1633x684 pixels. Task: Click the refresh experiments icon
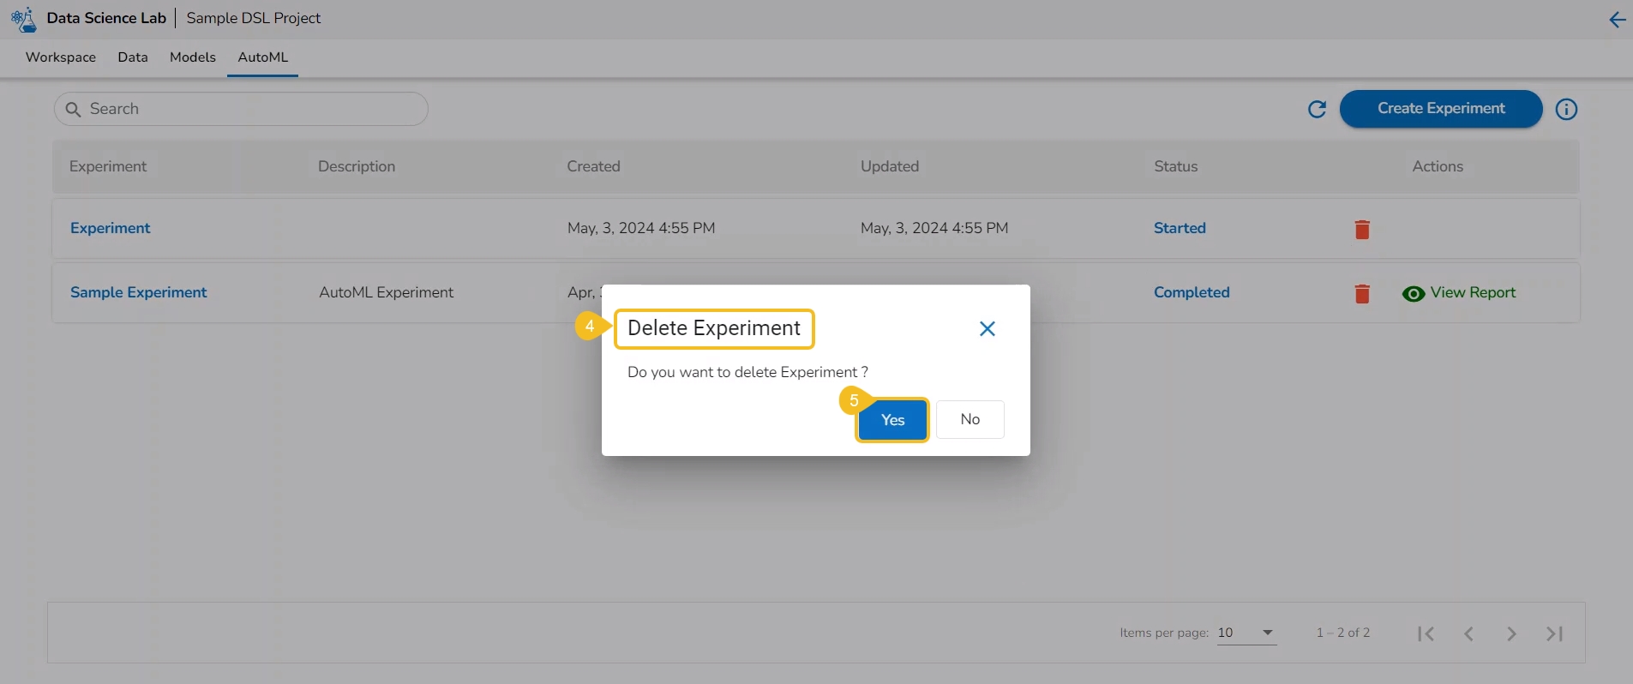(1317, 110)
